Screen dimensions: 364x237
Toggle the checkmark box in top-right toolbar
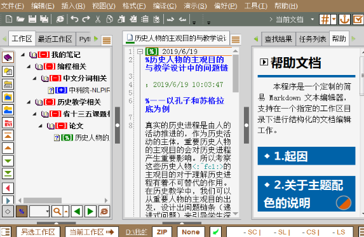tap(358, 19)
